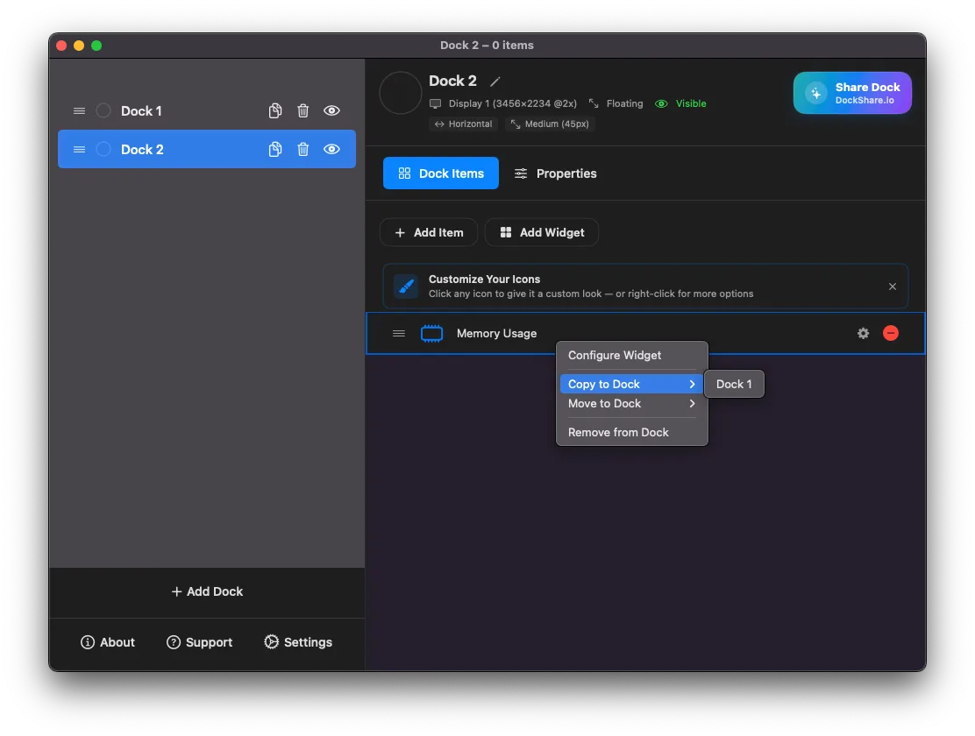The height and width of the screenshot is (736, 975).
Task: Open the About page
Action: pyautogui.click(x=108, y=643)
